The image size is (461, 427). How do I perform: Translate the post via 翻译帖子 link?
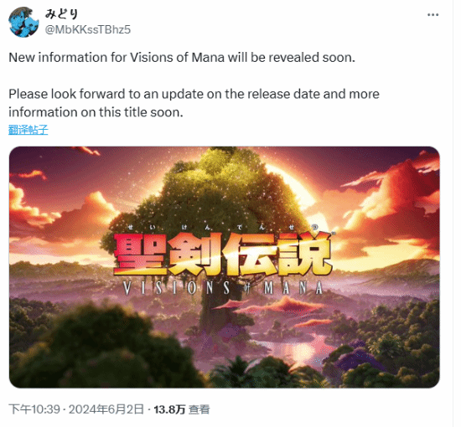tap(28, 130)
